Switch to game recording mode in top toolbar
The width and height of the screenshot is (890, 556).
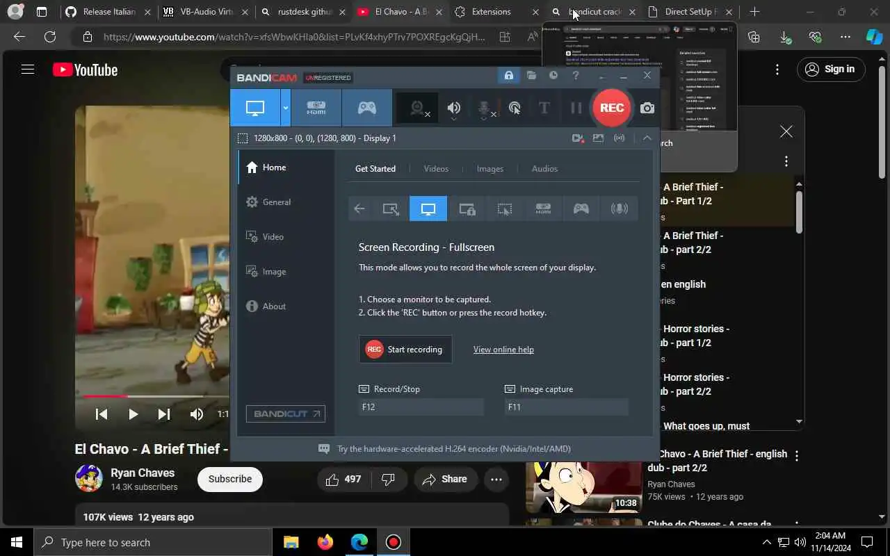coord(366,108)
